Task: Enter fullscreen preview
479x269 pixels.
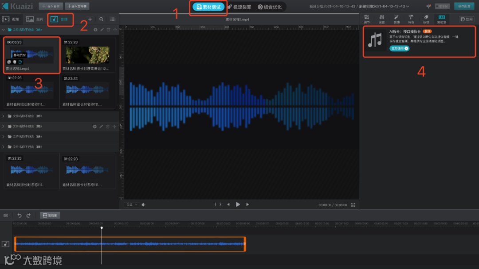Action: (x=353, y=205)
